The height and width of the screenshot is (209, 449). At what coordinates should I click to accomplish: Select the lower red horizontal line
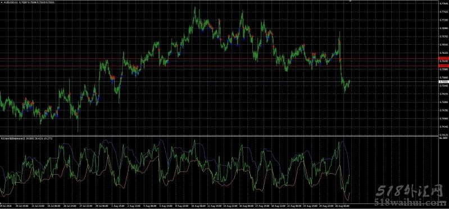tap(219, 66)
